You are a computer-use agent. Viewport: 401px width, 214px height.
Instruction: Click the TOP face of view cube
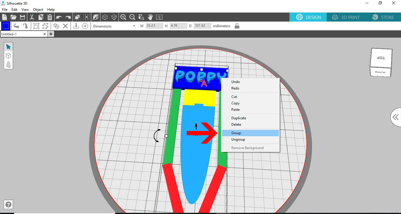pos(381,58)
